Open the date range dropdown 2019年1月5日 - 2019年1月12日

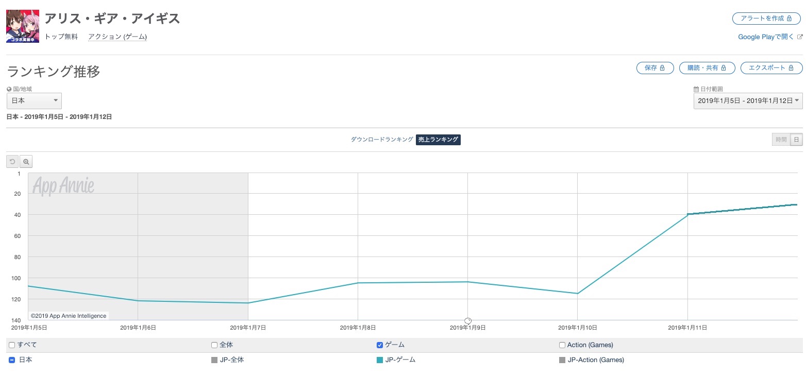point(748,101)
